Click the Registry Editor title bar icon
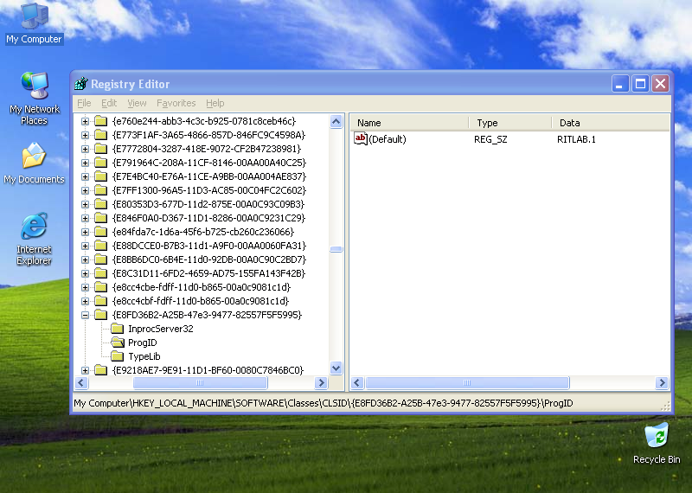The width and height of the screenshot is (692, 493). (x=81, y=84)
